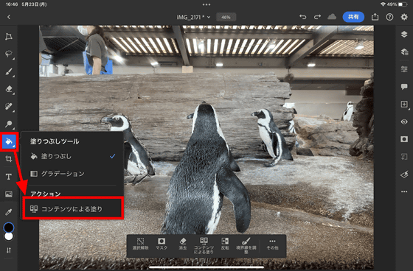
Task: Undo the last action
Action: click(x=303, y=17)
